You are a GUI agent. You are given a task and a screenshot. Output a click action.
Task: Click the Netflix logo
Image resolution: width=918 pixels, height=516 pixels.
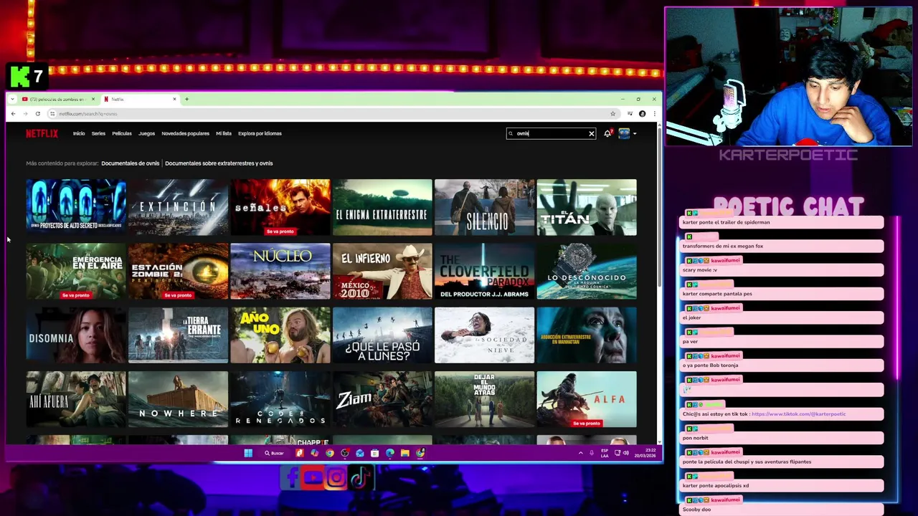click(42, 133)
